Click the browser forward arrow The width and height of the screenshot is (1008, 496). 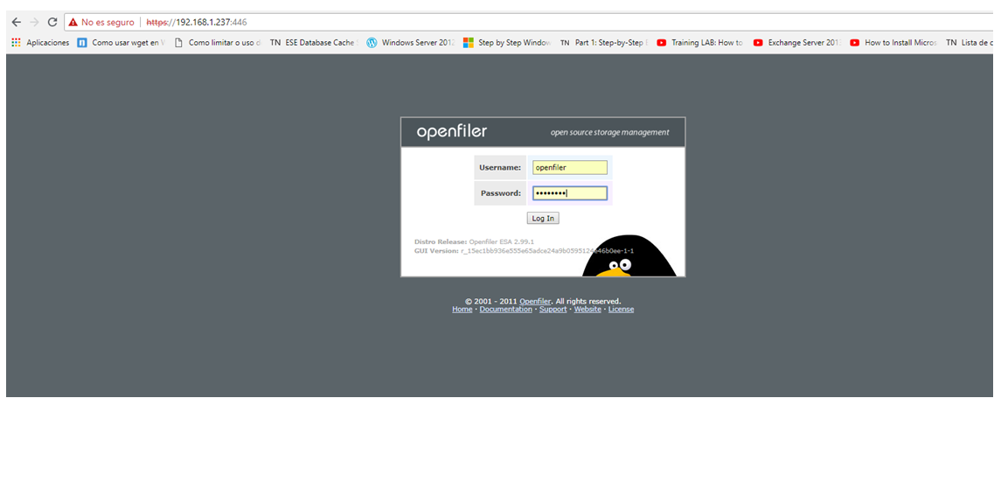pos(35,22)
